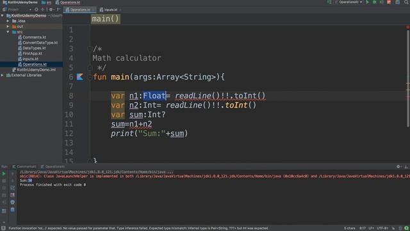Change UTF-8 encoding in status bar

[382, 228]
